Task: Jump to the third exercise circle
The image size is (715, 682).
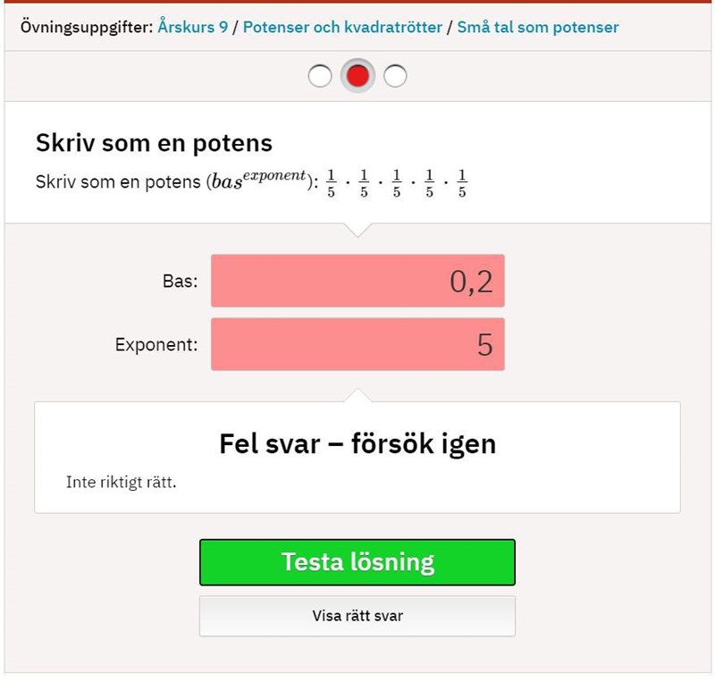Action: click(x=395, y=77)
